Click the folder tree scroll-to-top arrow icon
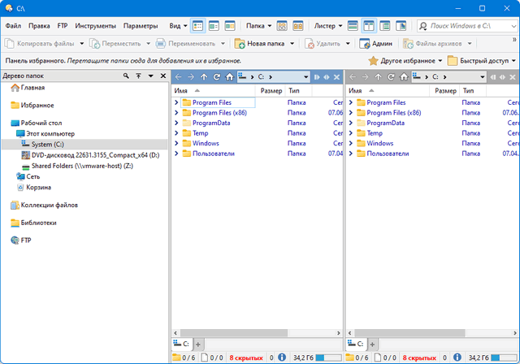 click(139, 76)
